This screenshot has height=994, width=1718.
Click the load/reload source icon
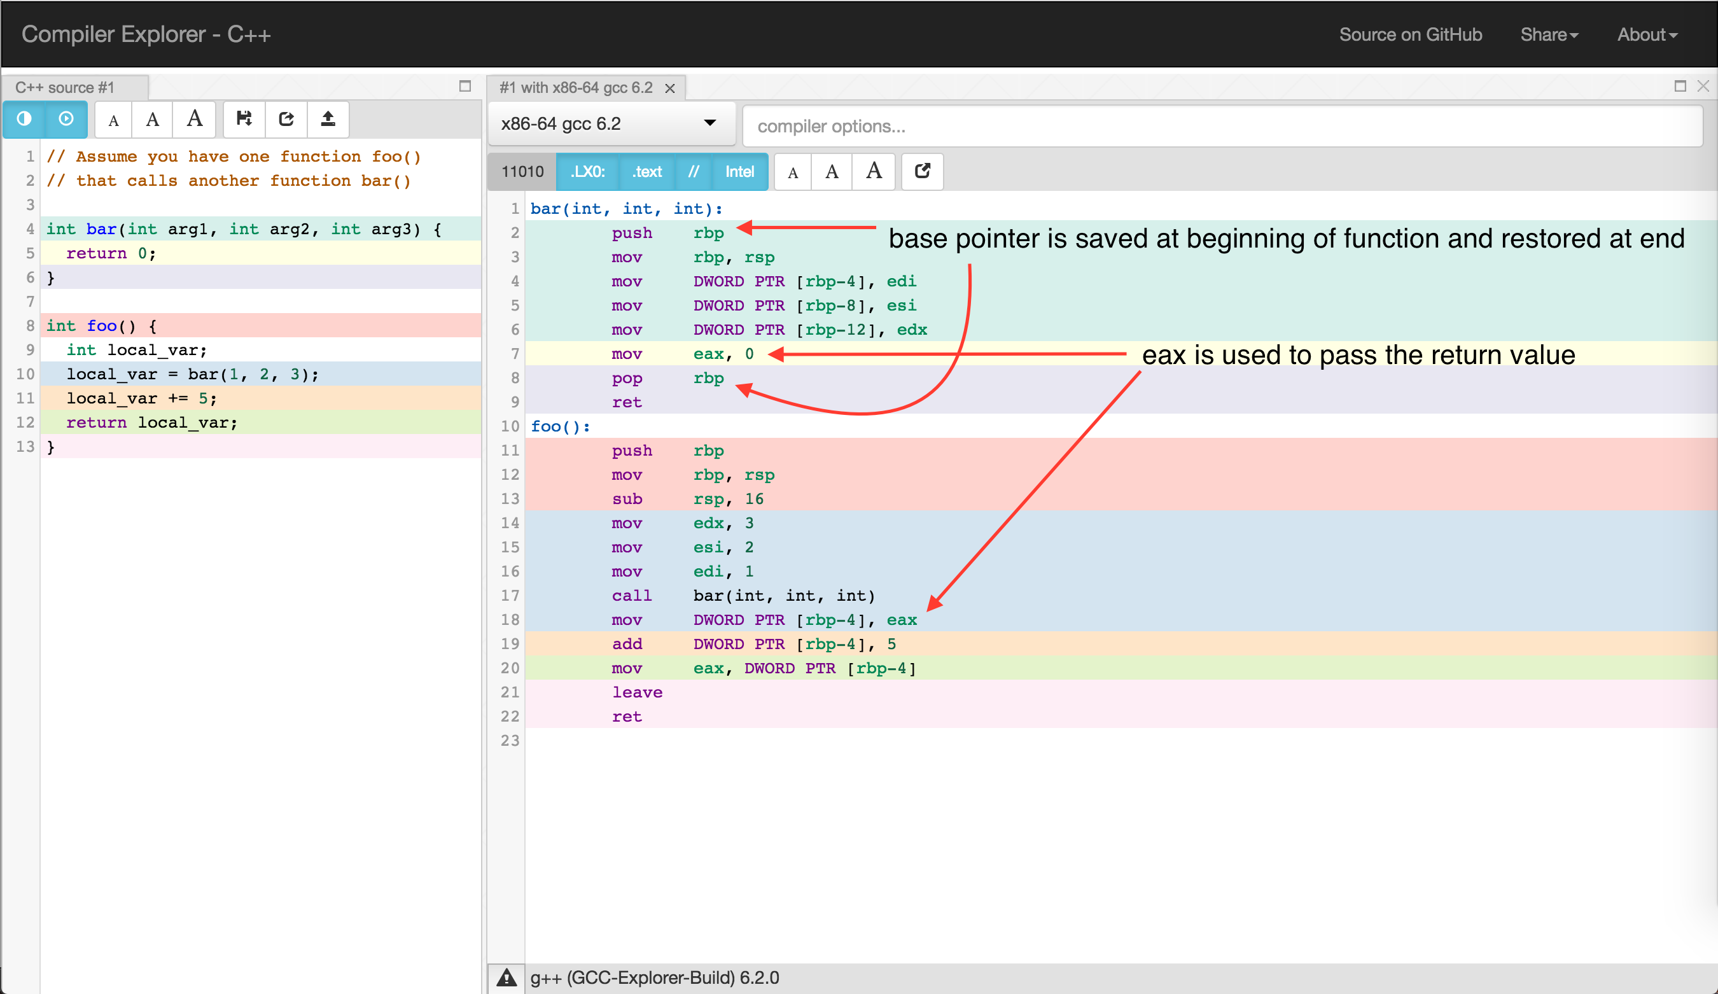tap(286, 118)
